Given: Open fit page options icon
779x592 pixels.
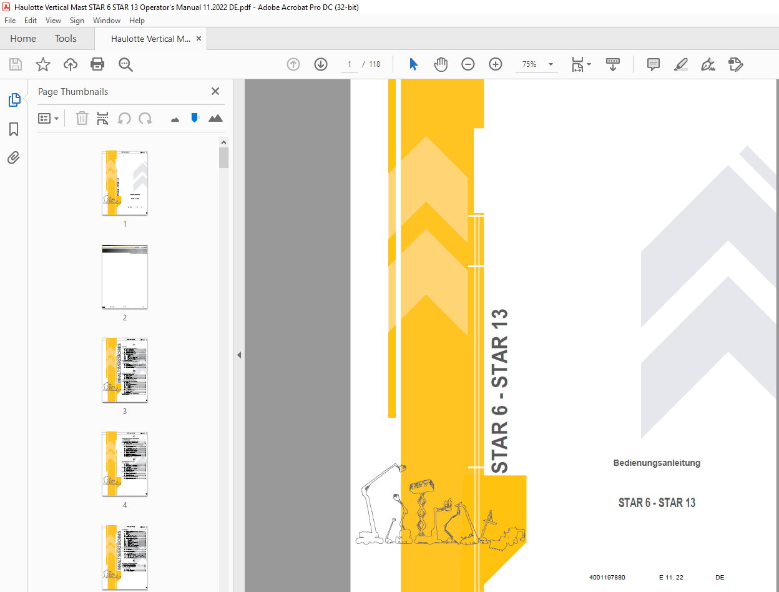Looking at the screenshot, I should (x=581, y=64).
